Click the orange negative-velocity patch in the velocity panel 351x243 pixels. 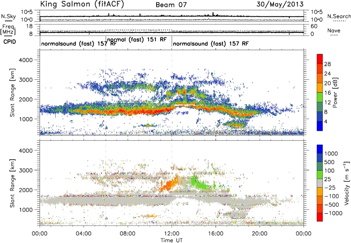coord(169,184)
